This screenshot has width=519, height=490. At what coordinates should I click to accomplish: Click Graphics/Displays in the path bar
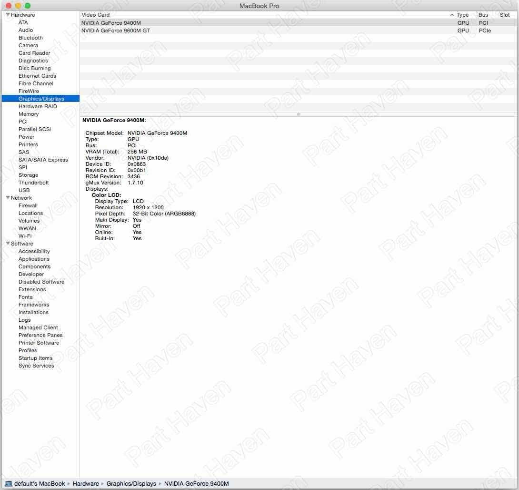(131, 484)
